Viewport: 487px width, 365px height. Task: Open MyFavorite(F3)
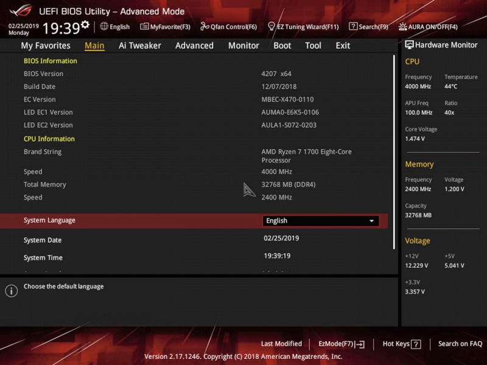pyautogui.click(x=165, y=27)
